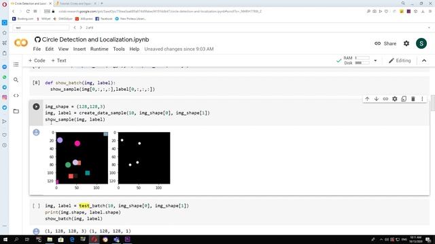Clear output of the img_shape cell
The width and height of the screenshot is (435, 244).
pos(36,132)
